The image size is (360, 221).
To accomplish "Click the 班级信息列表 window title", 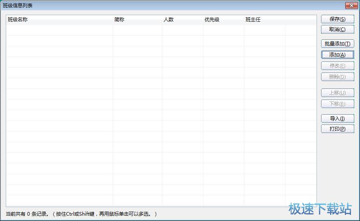I will (18, 5).
